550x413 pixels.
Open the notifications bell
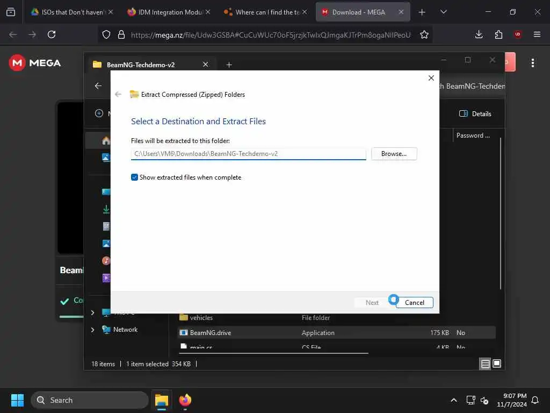535,400
